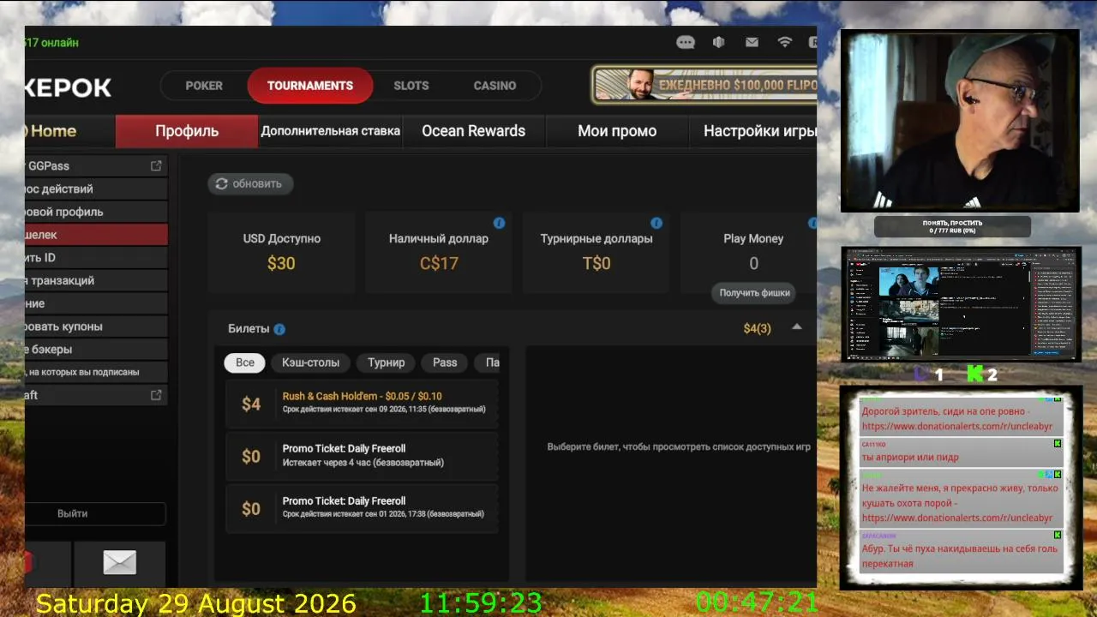Check the Wi-Fi connection status icon
This screenshot has height=617, width=1097.
(x=784, y=42)
